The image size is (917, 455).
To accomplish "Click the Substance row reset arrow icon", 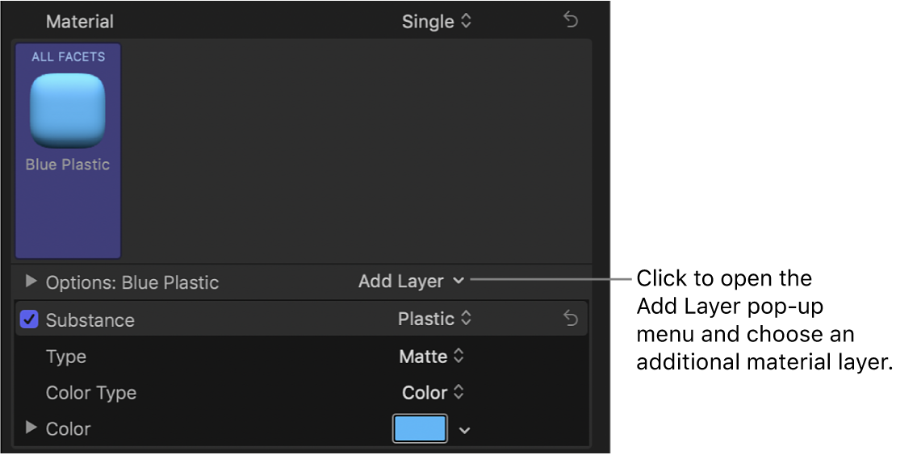I will [571, 319].
